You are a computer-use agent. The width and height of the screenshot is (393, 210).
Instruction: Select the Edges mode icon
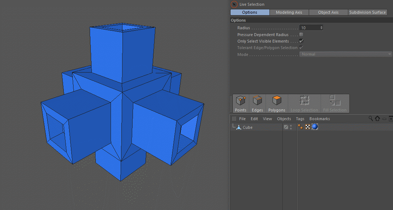pos(257,101)
